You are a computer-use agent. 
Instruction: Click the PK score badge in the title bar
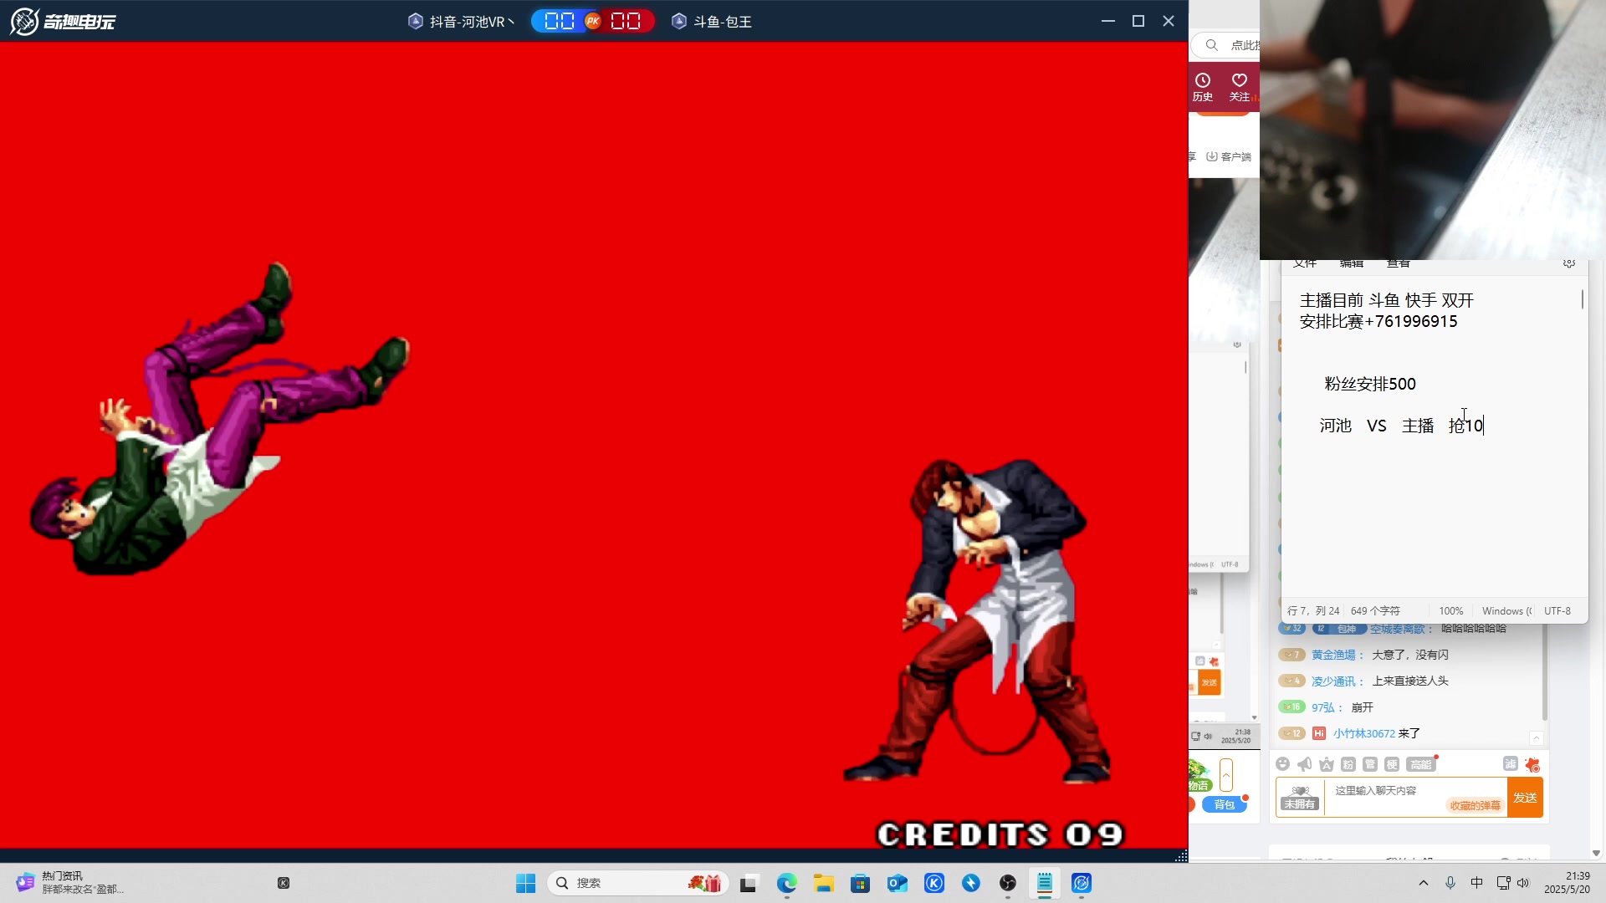click(593, 21)
